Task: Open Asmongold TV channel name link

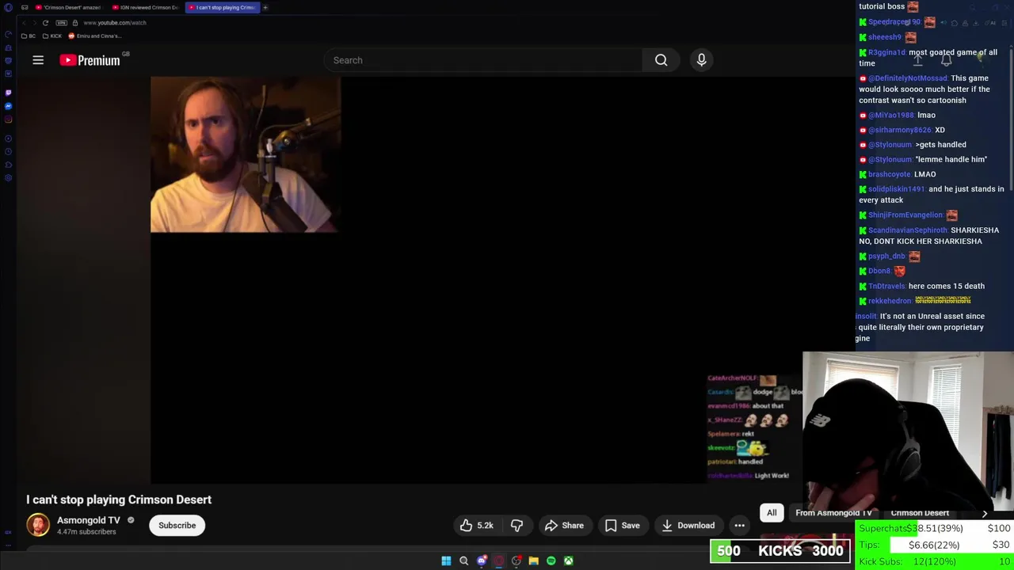Action: coord(89,520)
